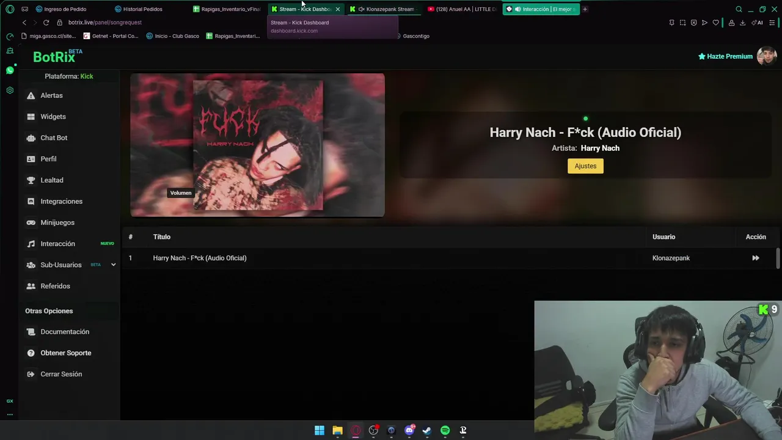Close the Stream - Kick Dashboard tab
Screen dimensions: 782x440
337,9
